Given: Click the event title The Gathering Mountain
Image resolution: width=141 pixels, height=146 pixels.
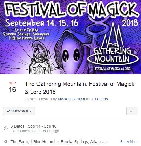Looking at the screenshot, I should coord(80,88).
